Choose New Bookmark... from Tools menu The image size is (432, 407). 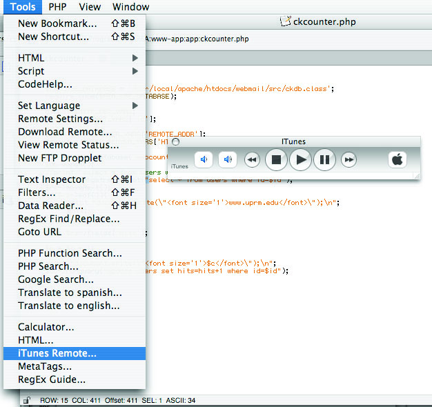pos(75,23)
